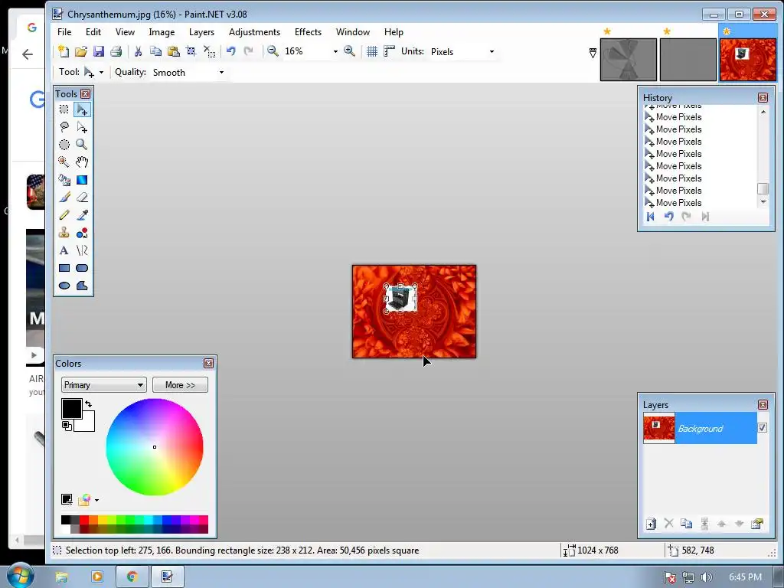Image resolution: width=784 pixels, height=588 pixels.
Task: Select the Freeform Shape tool
Action: 82,286
